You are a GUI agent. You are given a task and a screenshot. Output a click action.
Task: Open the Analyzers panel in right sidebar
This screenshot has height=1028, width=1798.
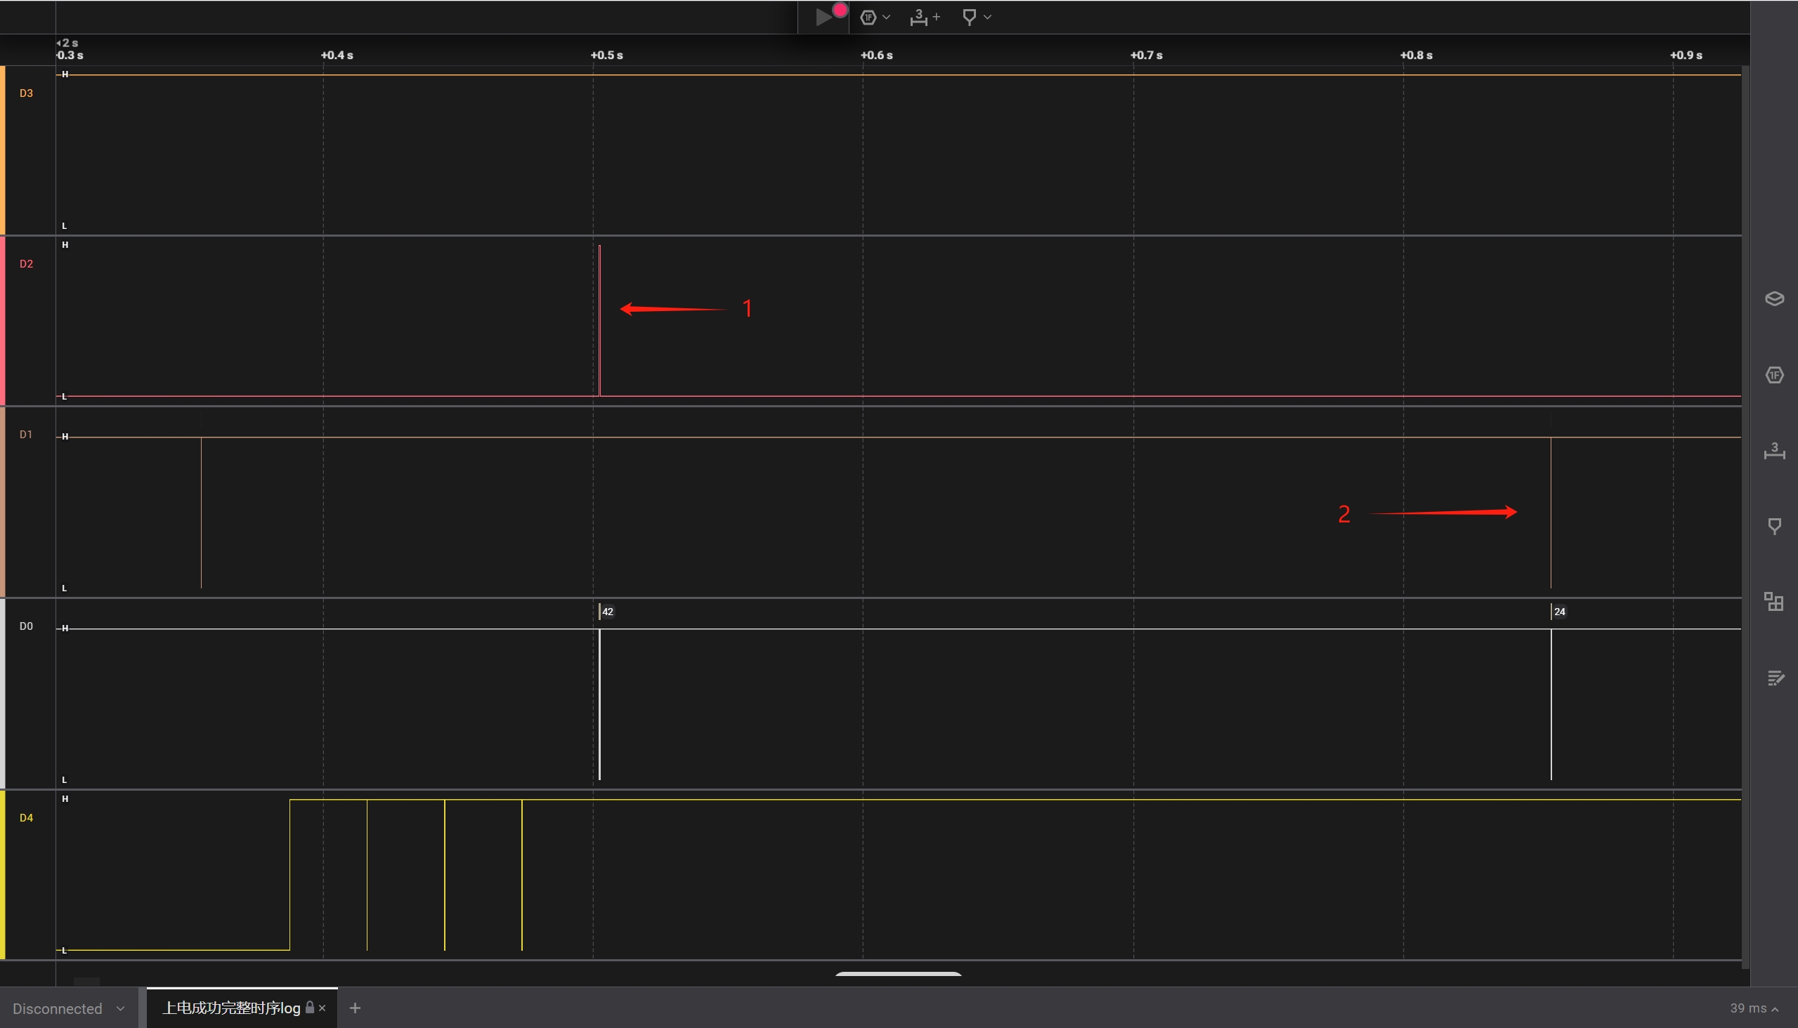pyautogui.click(x=1774, y=375)
